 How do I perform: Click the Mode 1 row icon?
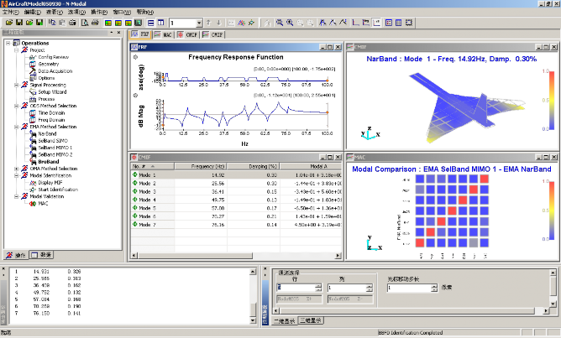[135, 174]
